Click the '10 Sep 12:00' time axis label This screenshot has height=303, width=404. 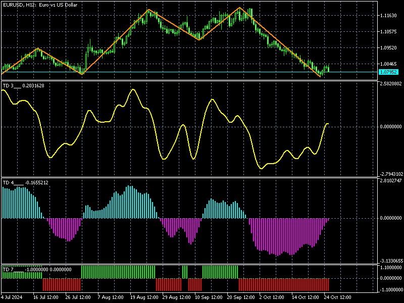point(209,297)
